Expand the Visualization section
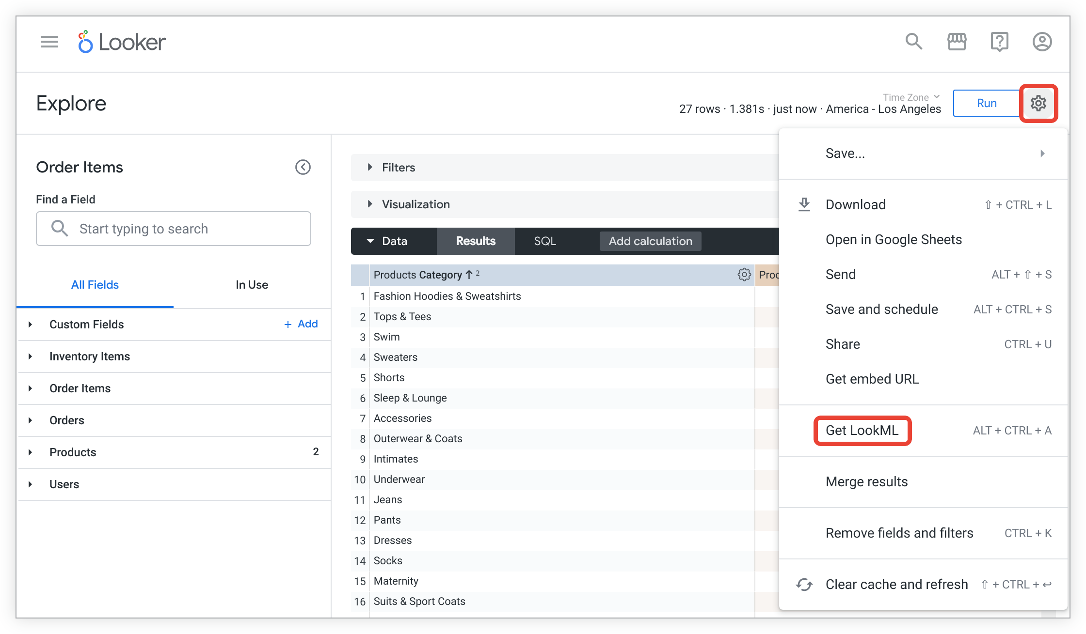This screenshot has width=1086, height=634. click(415, 204)
